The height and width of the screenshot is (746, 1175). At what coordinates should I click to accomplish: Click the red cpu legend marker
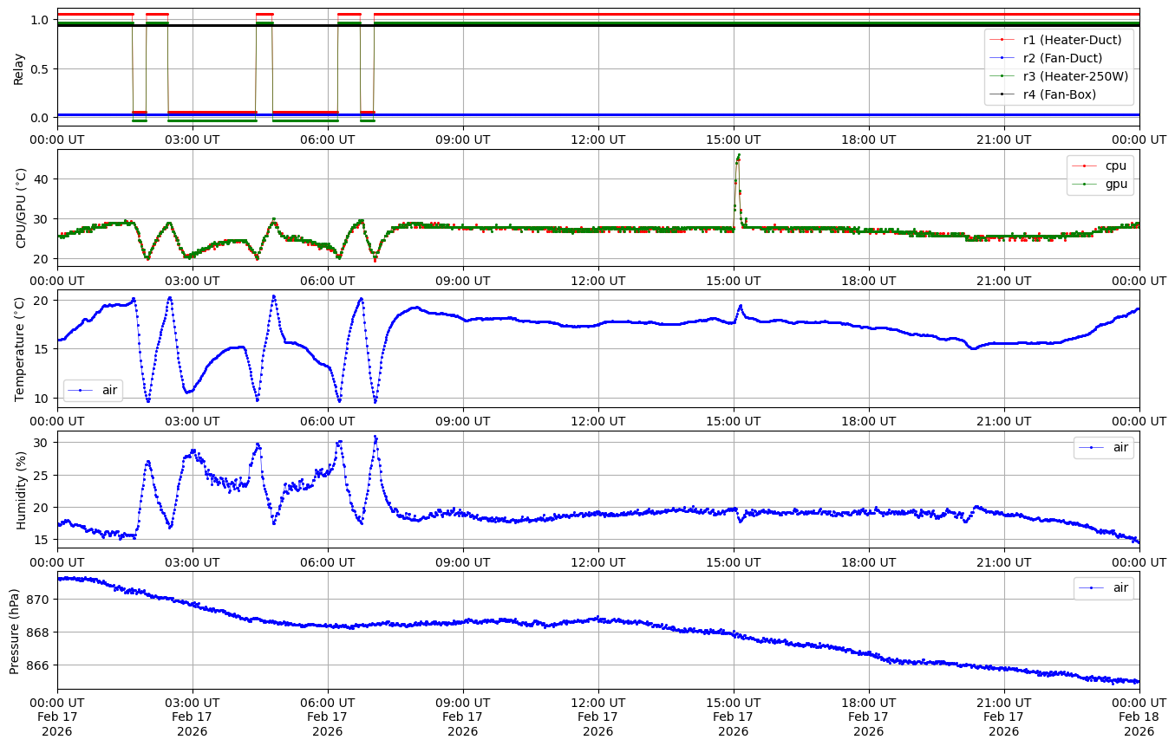(1086, 165)
